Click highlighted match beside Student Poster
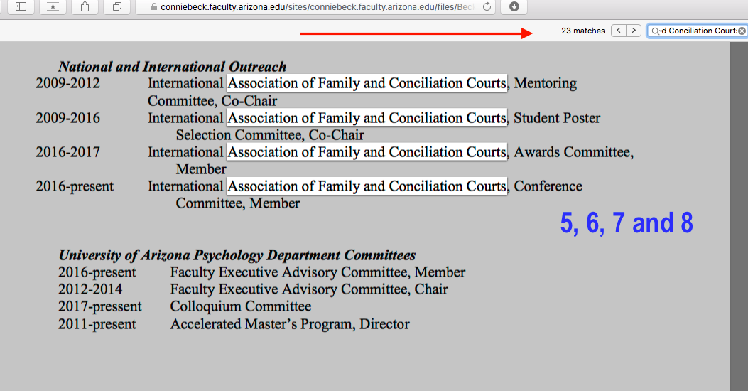The image size is (748, 391). pyautogui.click(x=367, y=118)
